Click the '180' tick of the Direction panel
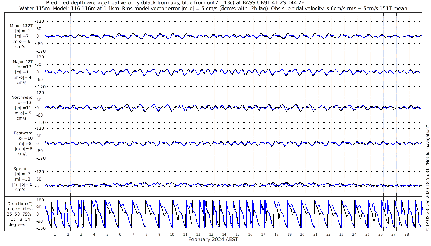 coord(40,200)
